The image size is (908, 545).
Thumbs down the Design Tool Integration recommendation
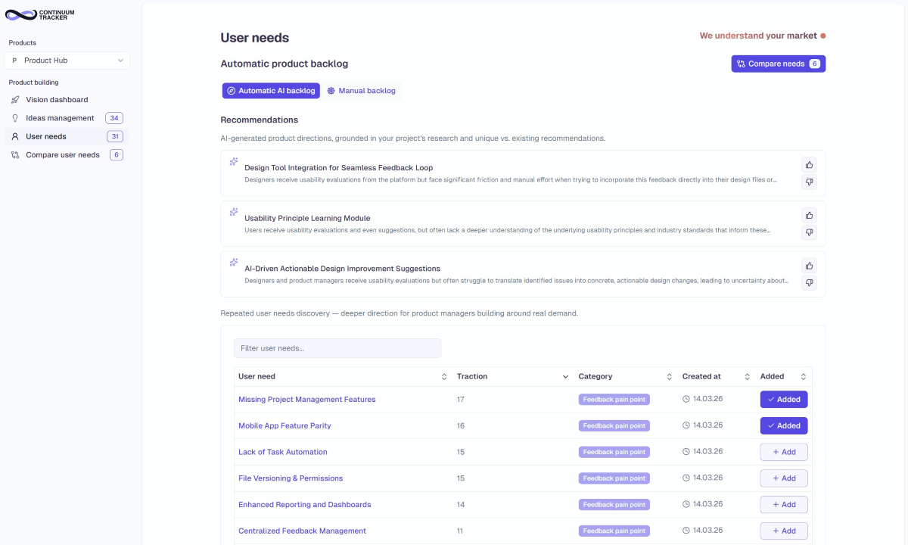point(809,182)
